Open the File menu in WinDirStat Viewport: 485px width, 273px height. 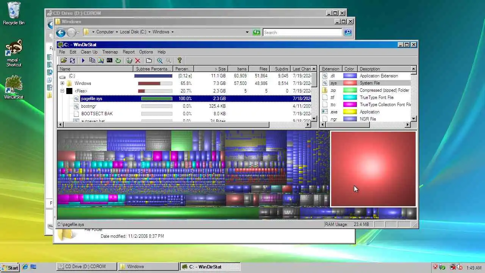(x=62, y=52)
